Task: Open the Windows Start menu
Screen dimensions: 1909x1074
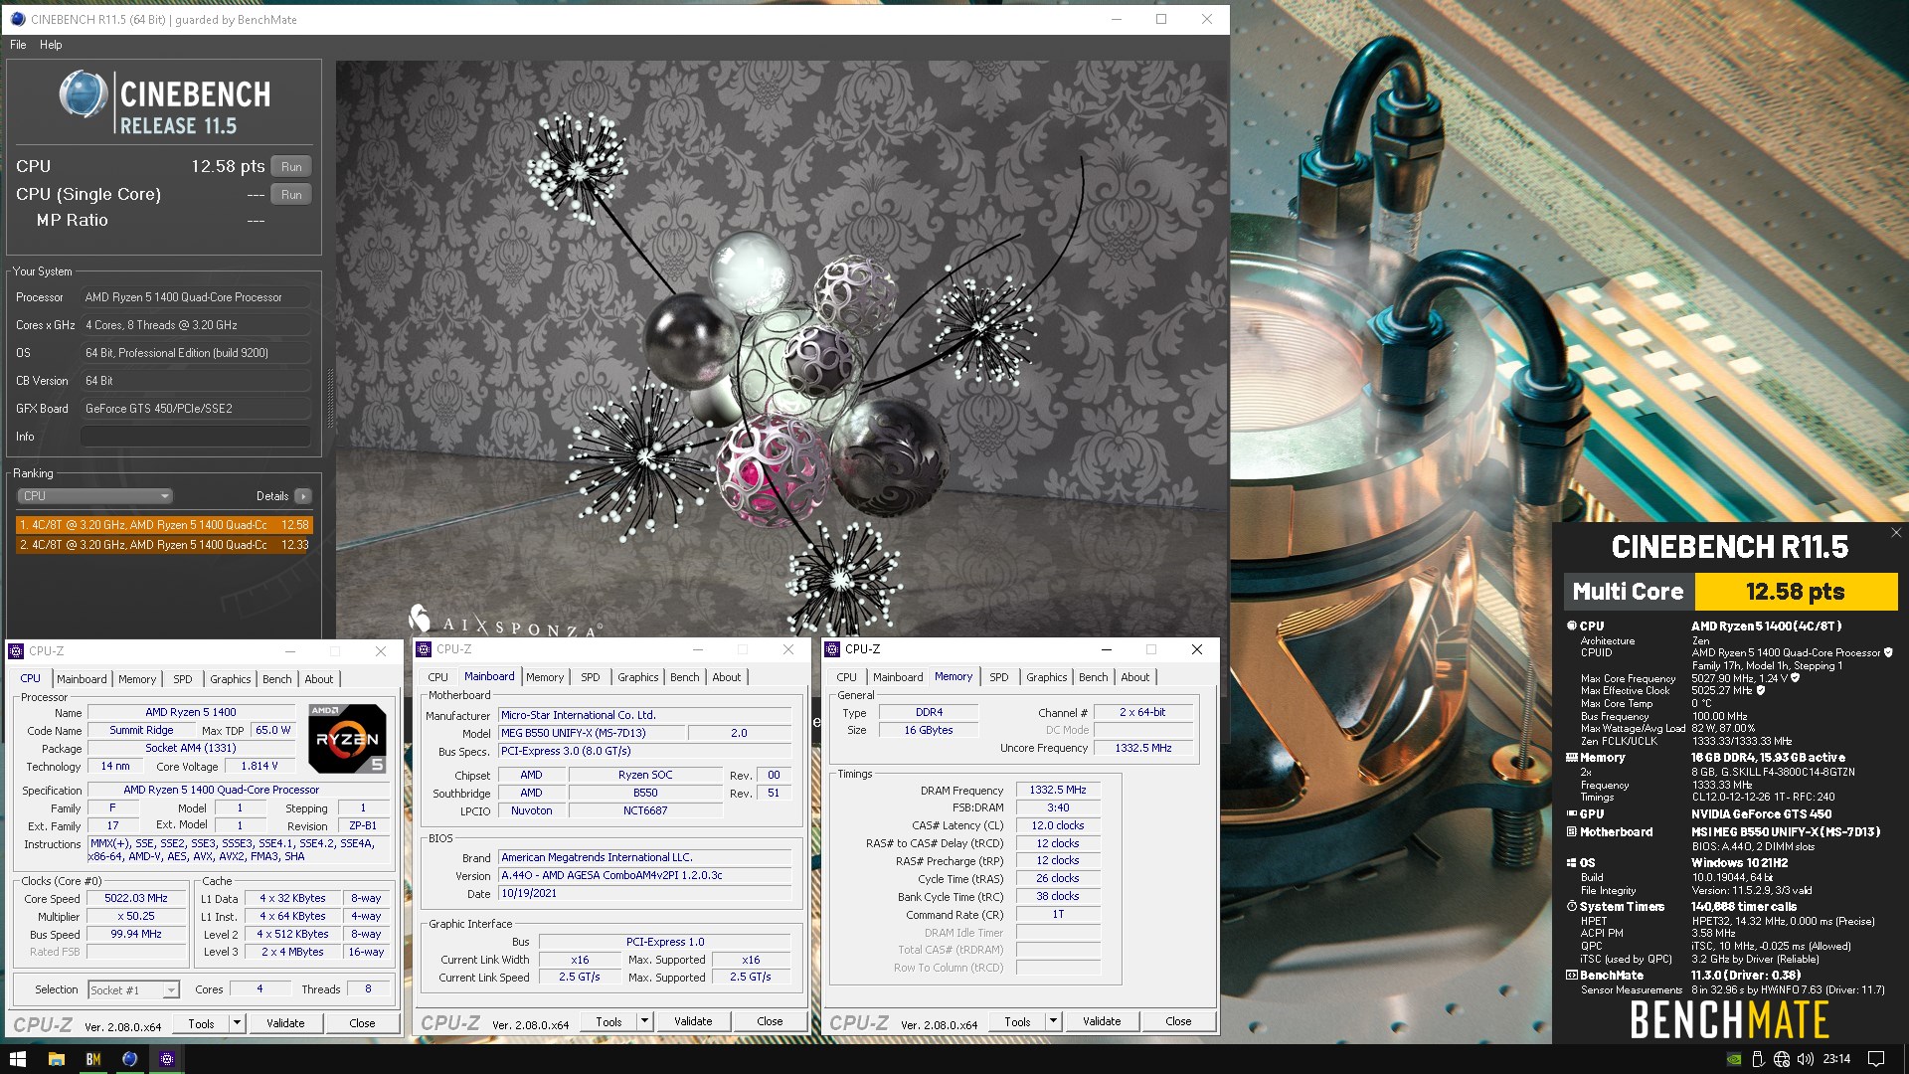Action: tap(18, 1059)
